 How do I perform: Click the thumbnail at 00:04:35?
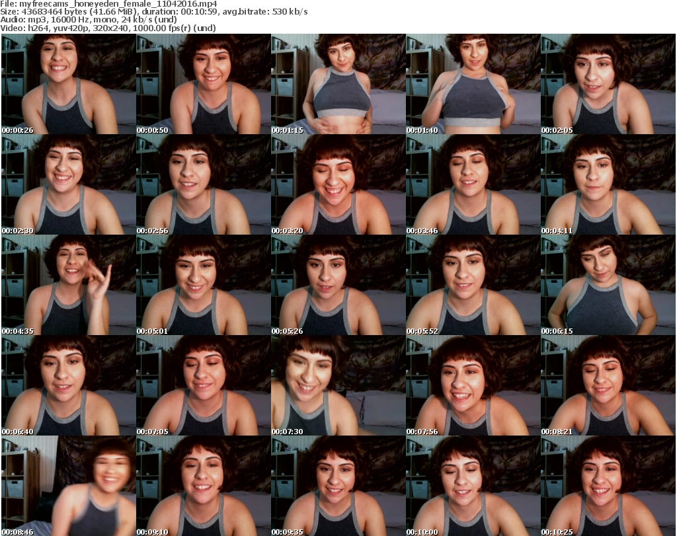pyautogui.click(x=69, y=286)
